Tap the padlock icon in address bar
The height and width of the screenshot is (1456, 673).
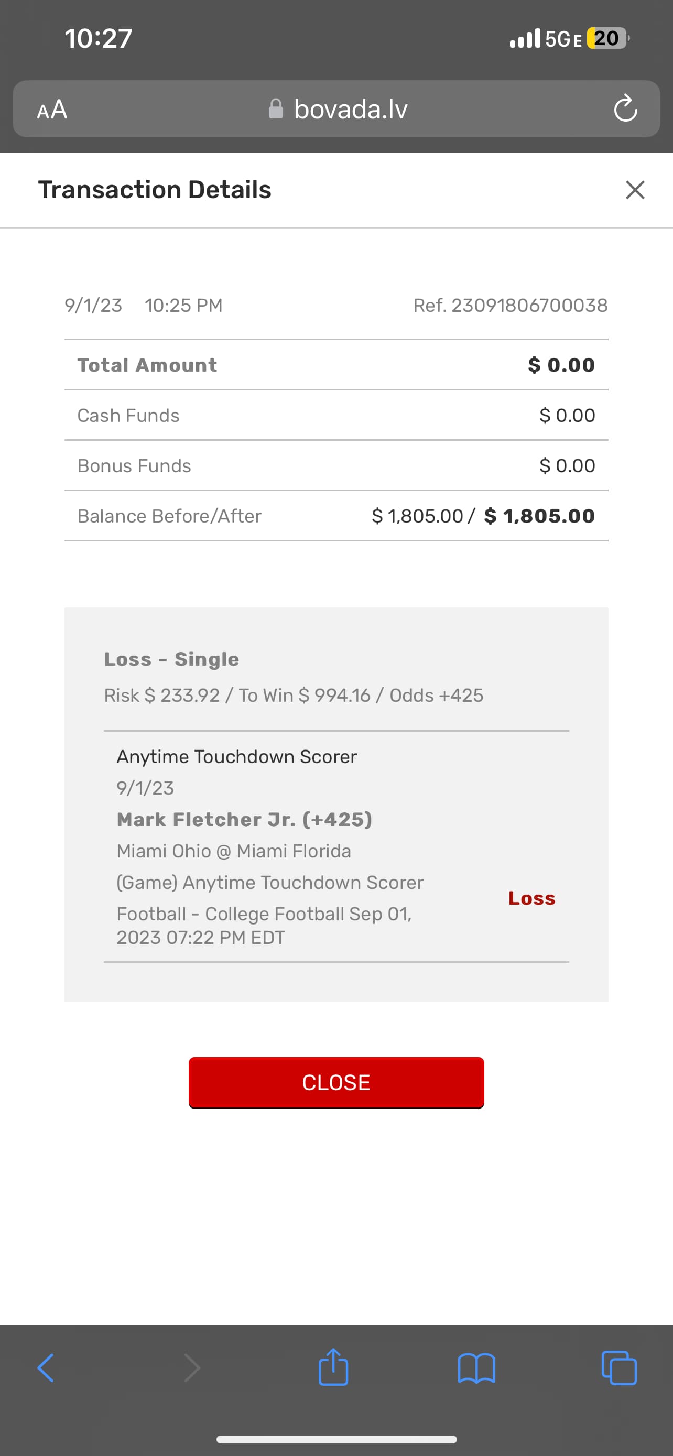tap(276, 109)
